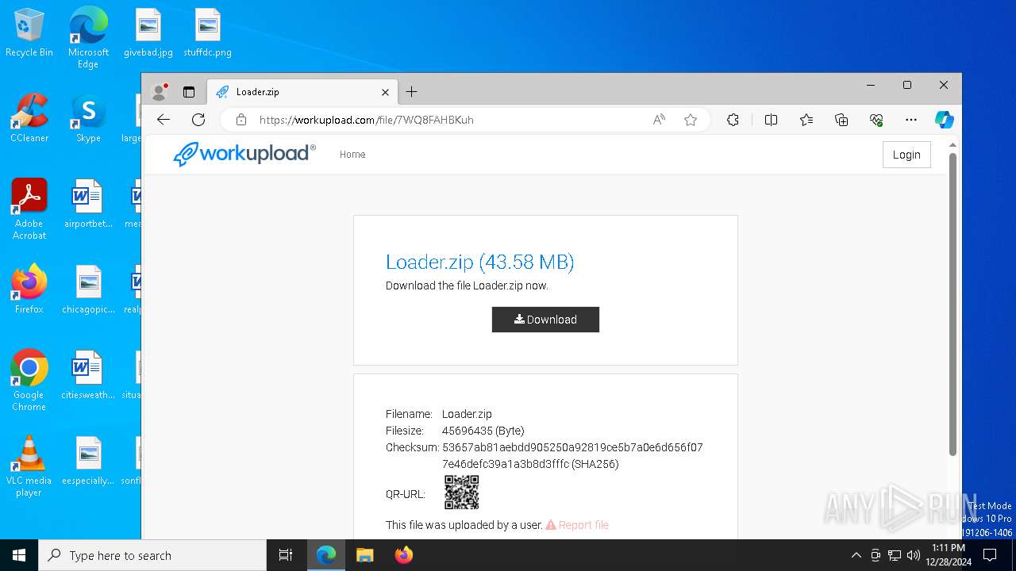1016x571 pixels.
Task: Open VLC media player shortcut
Action: click(x=29, y=466)
